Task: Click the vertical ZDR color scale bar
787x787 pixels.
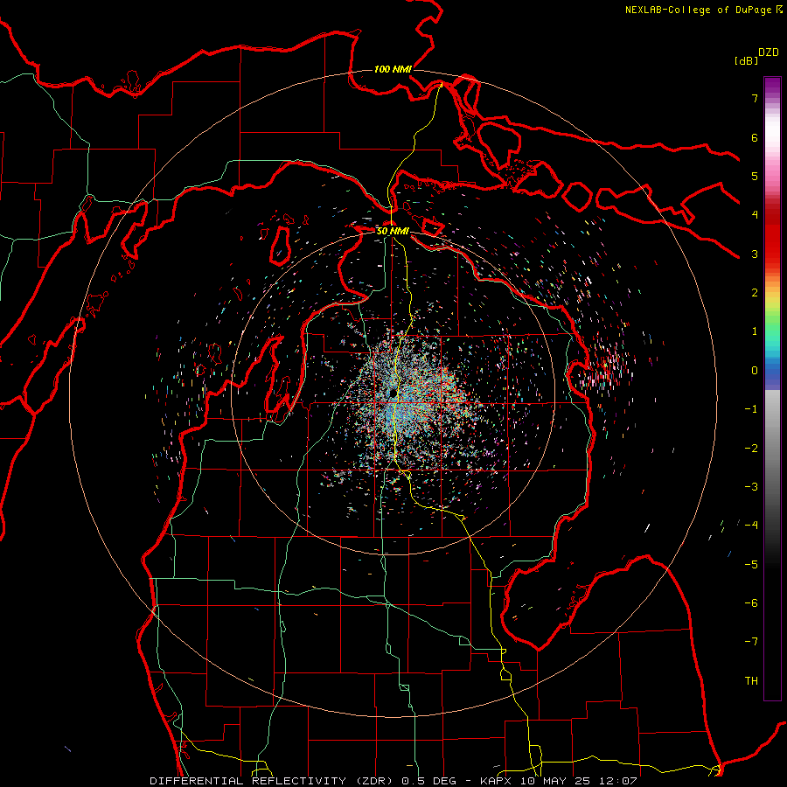Action: 772,388
